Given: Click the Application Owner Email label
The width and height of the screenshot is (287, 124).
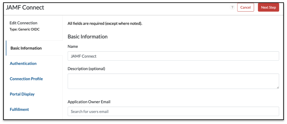Looking at the screenshot, I should pyautogui.click(x=89, y=102).
